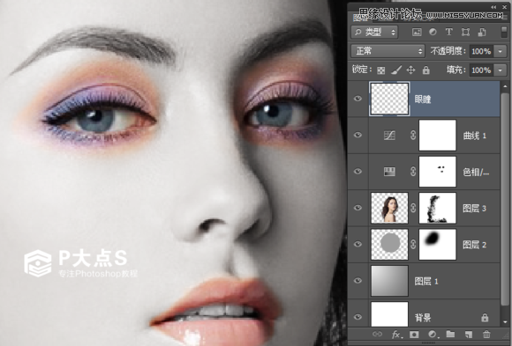Click the layers list scrollbar up arrow
The height and width of the screenshot is (346, 512).
[506, 86]
